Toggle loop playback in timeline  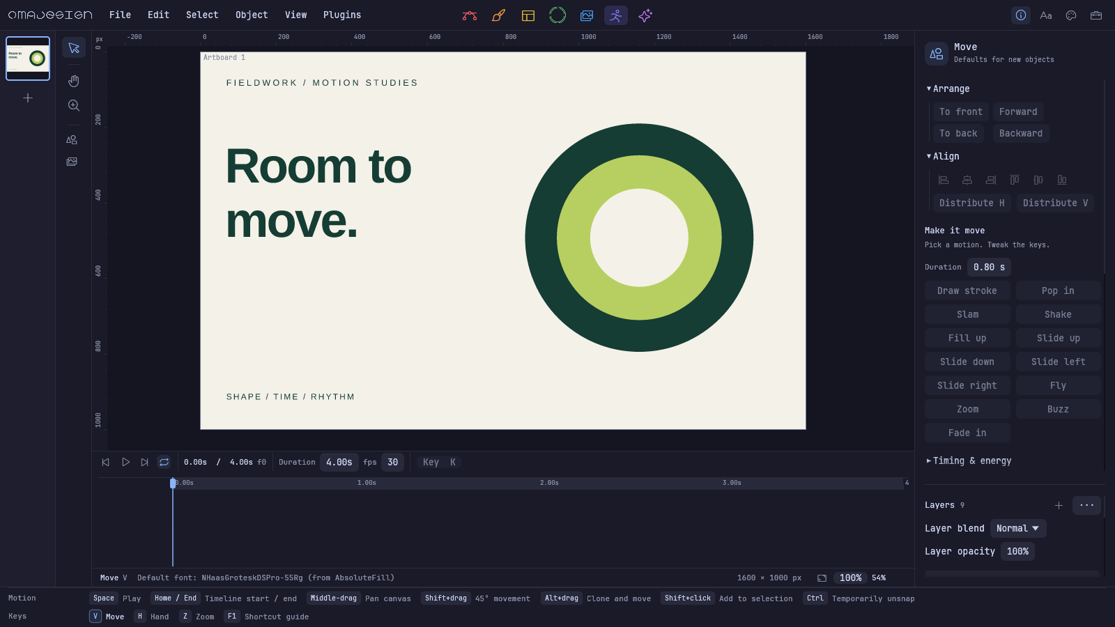click(x=164, y=462)
